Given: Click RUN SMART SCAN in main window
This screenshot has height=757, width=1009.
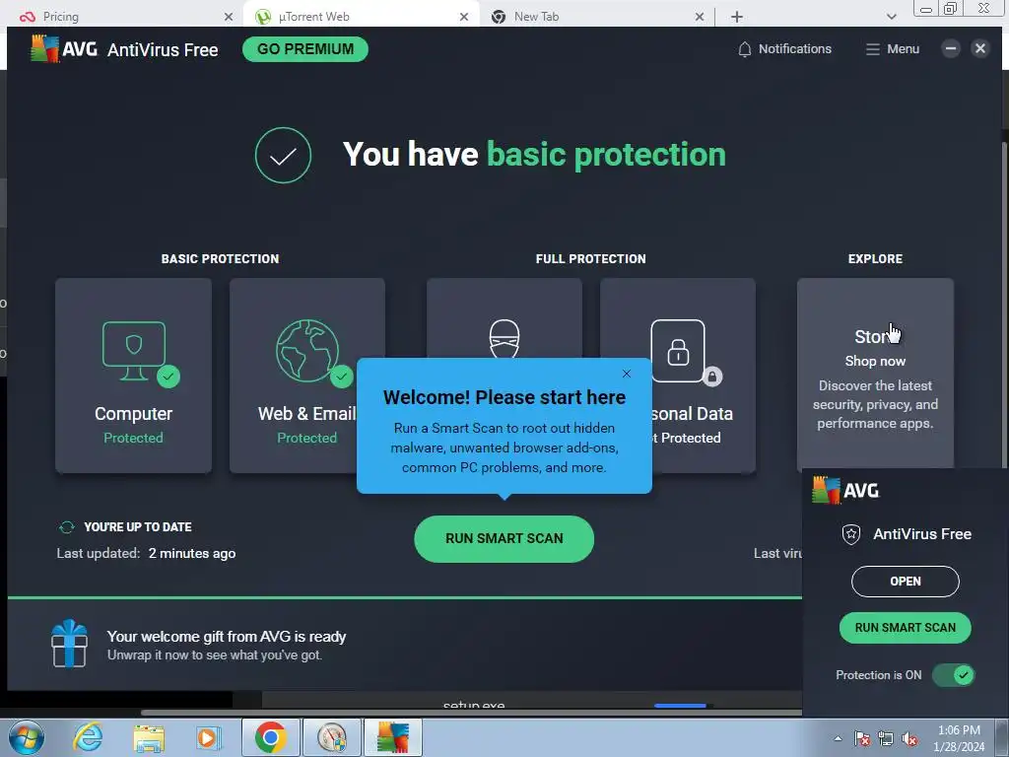Looking at the screenshot, I should [504, 539].
